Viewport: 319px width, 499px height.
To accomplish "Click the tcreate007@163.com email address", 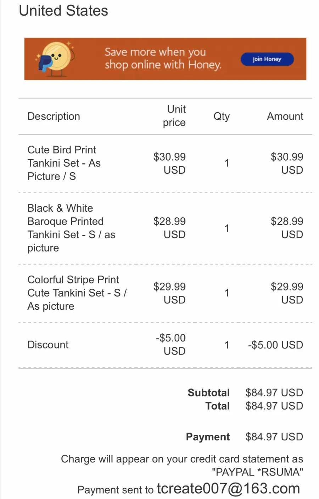I will [229, 489].
